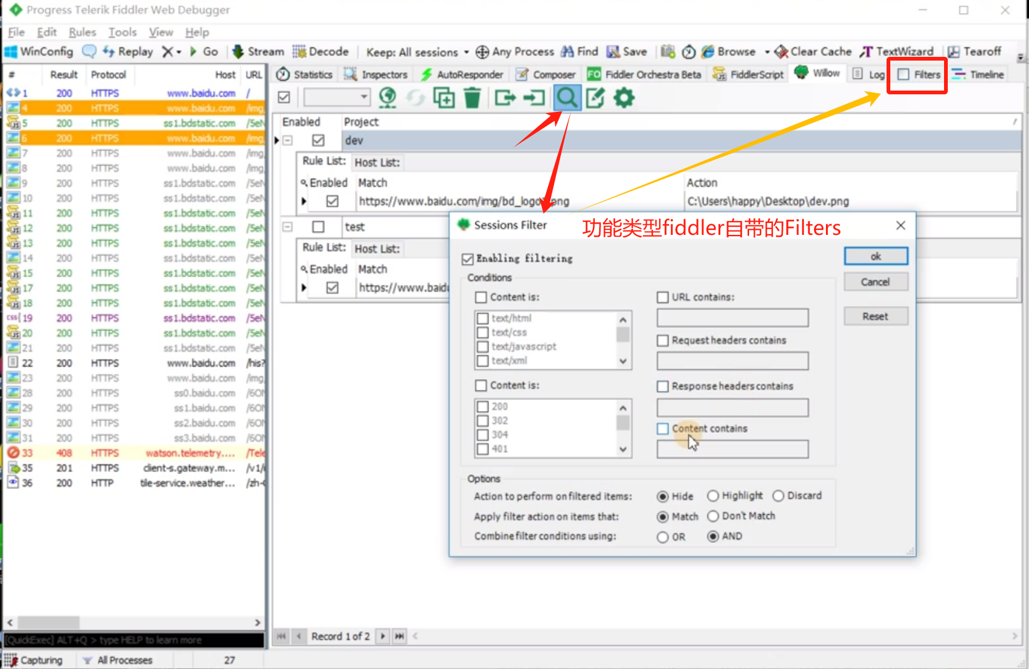Screen dimensions: 1029x669
Task: Open the Browse dropdown arrow
Action: [767, 52]
